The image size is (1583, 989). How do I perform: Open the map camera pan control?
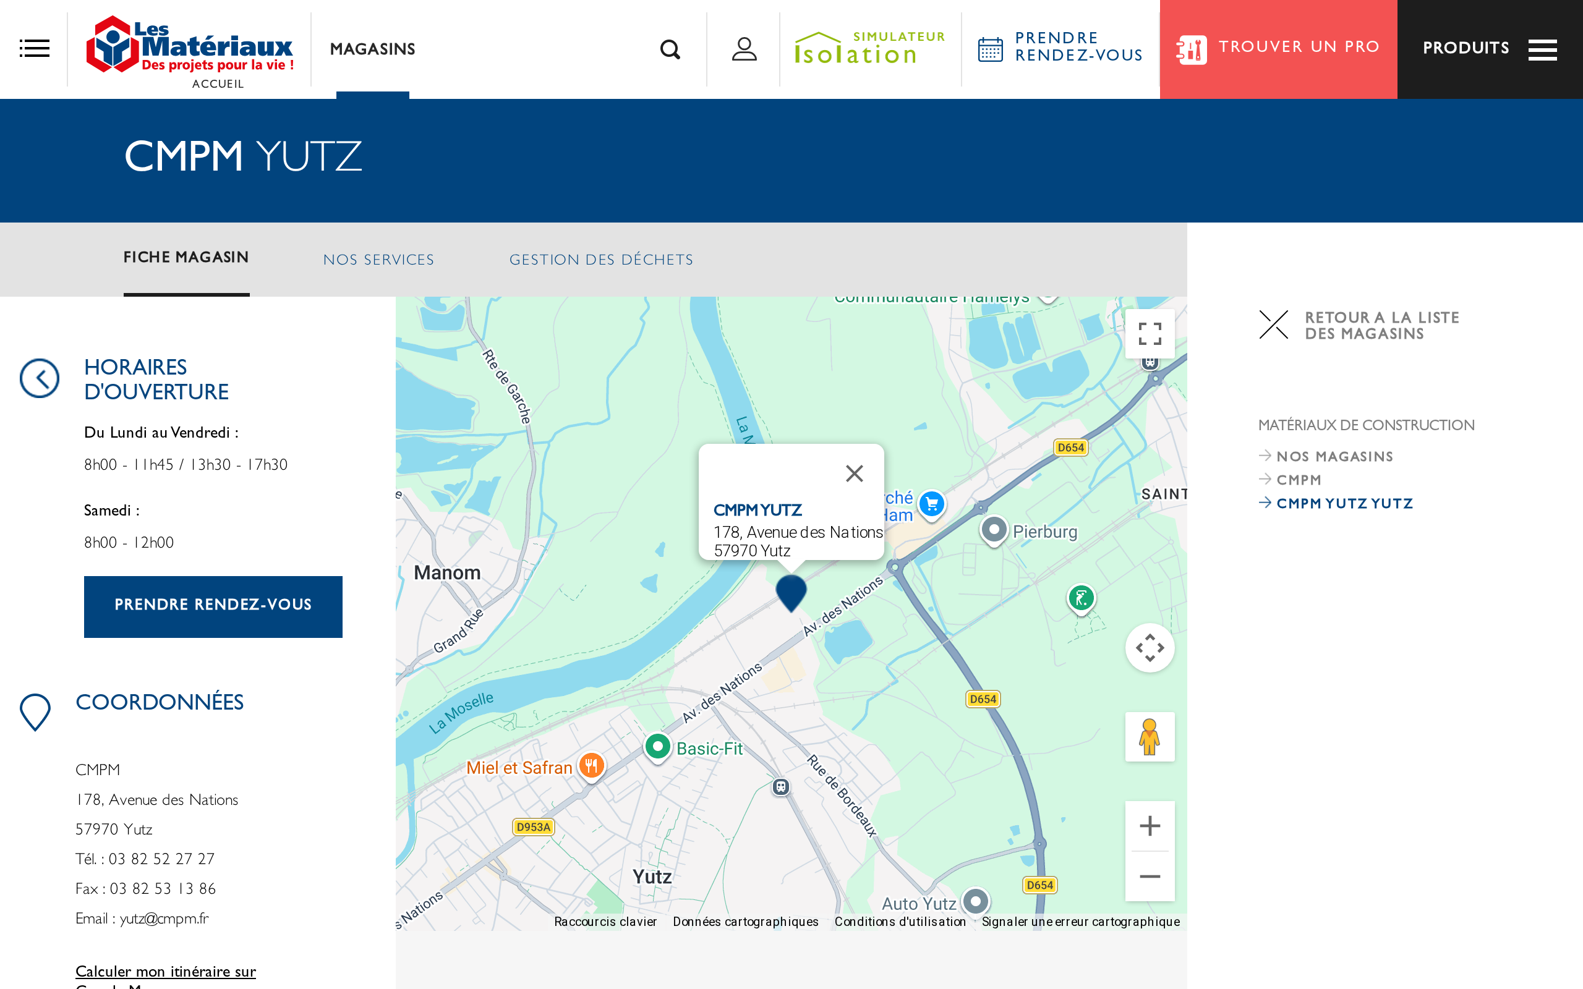pos(1150,648)
